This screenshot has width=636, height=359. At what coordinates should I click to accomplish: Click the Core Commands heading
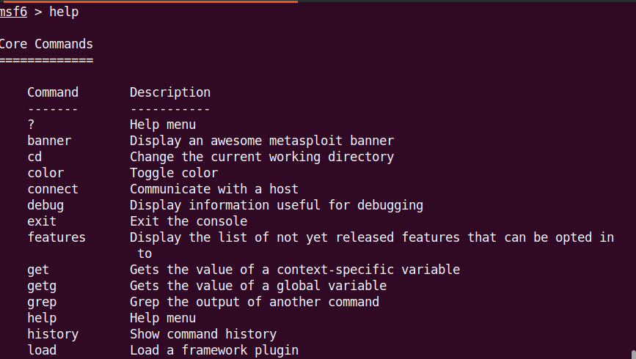coord(45,44)
